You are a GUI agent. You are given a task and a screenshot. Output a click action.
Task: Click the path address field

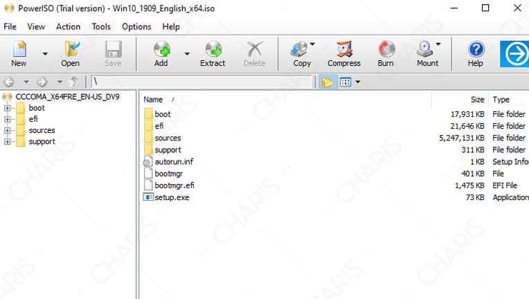tap(201, 82)
